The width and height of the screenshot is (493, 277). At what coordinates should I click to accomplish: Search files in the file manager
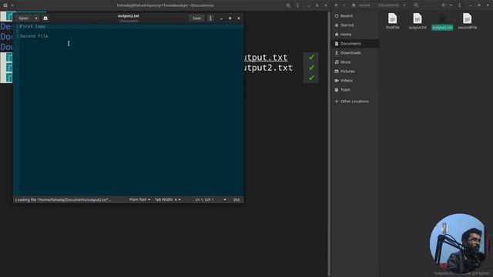tap(416, 5)
